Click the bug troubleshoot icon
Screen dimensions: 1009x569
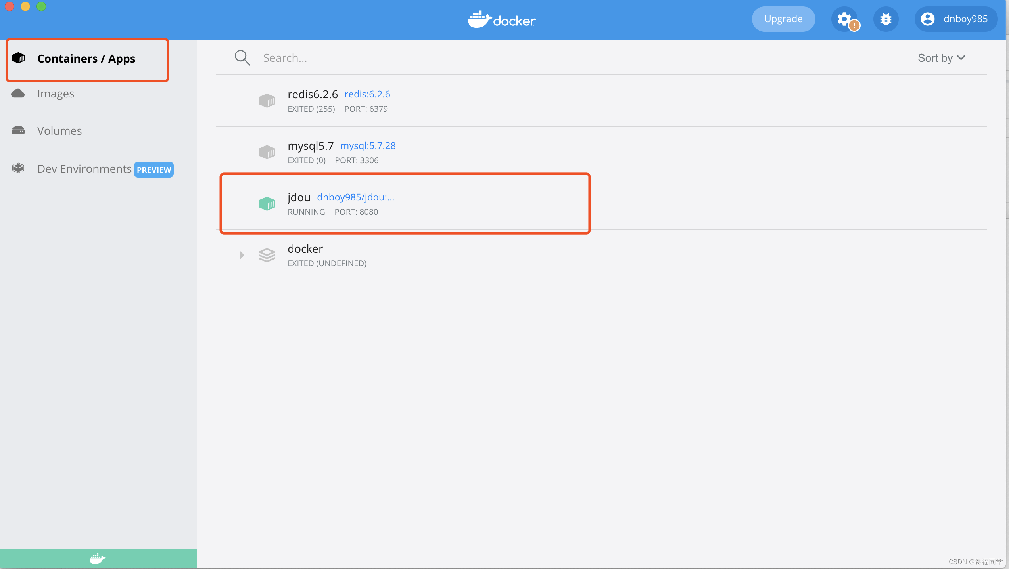(x=886, y=19)
